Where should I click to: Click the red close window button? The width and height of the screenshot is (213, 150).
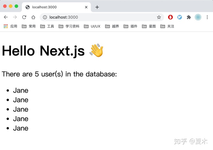(5, 6)
